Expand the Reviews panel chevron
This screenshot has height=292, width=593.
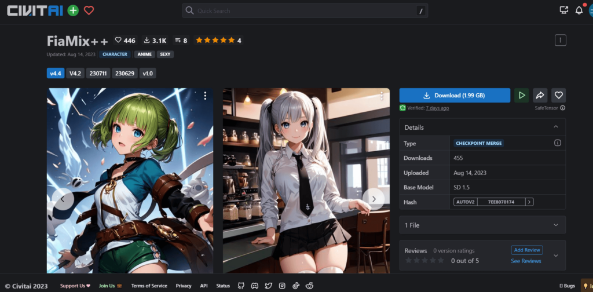tap(556, 256)
